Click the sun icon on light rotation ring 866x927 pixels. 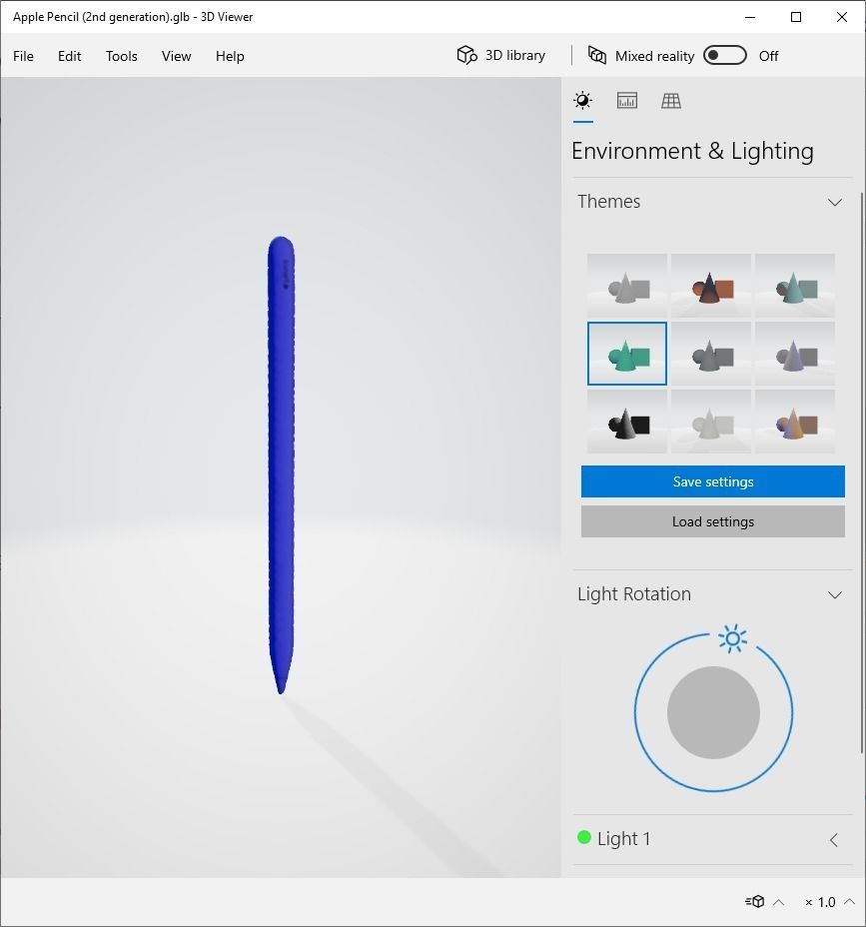pyautogui.click(x=732, y=639)
